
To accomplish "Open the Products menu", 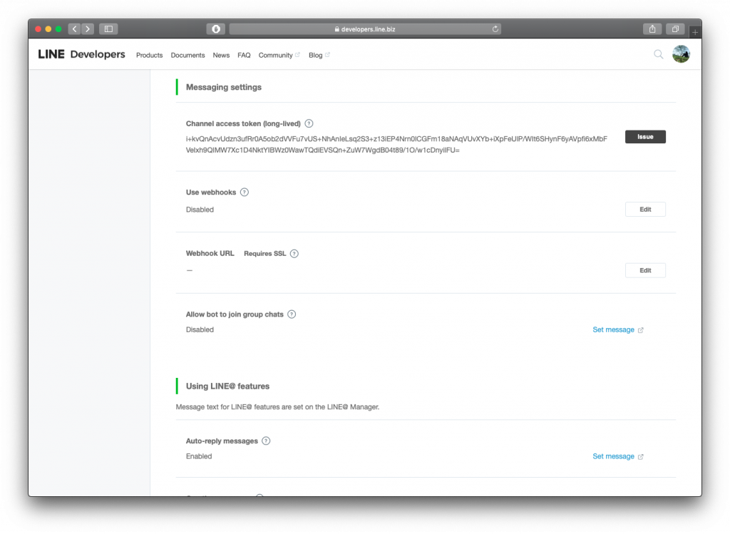I will (150, 55).
